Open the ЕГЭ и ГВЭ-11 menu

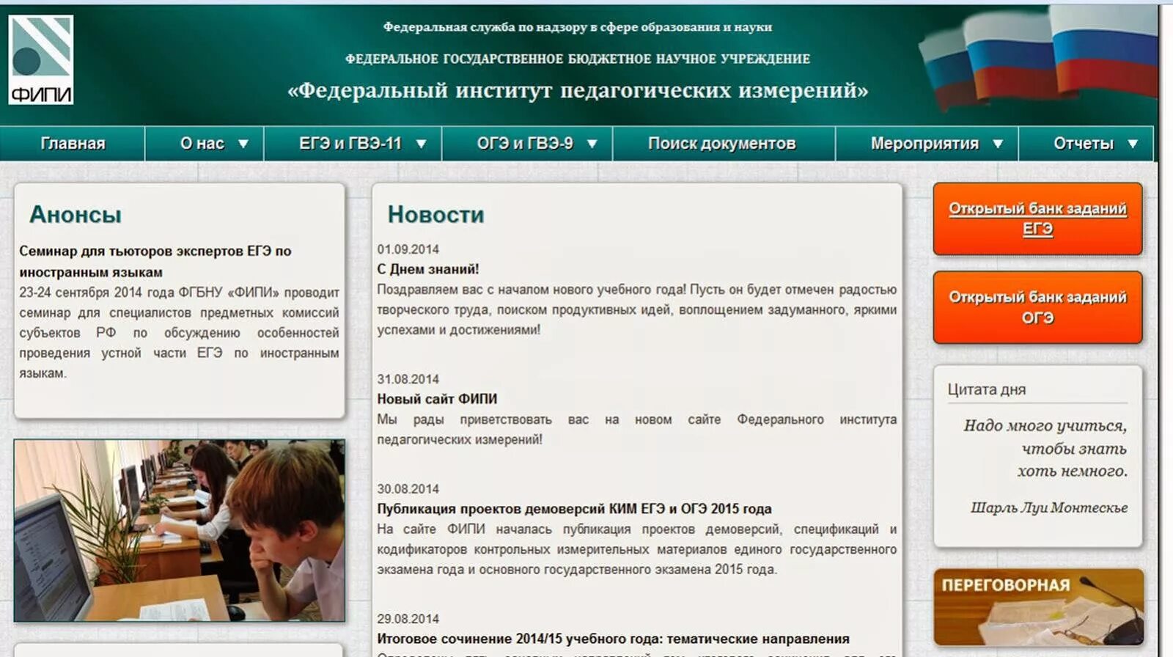(x=350, y=144)
